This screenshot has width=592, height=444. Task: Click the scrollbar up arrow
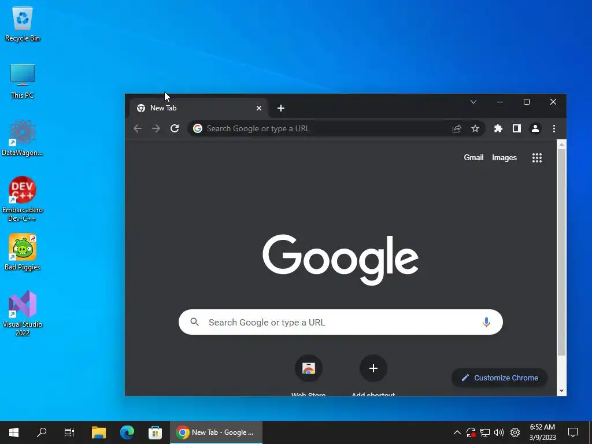click(561, 145)
